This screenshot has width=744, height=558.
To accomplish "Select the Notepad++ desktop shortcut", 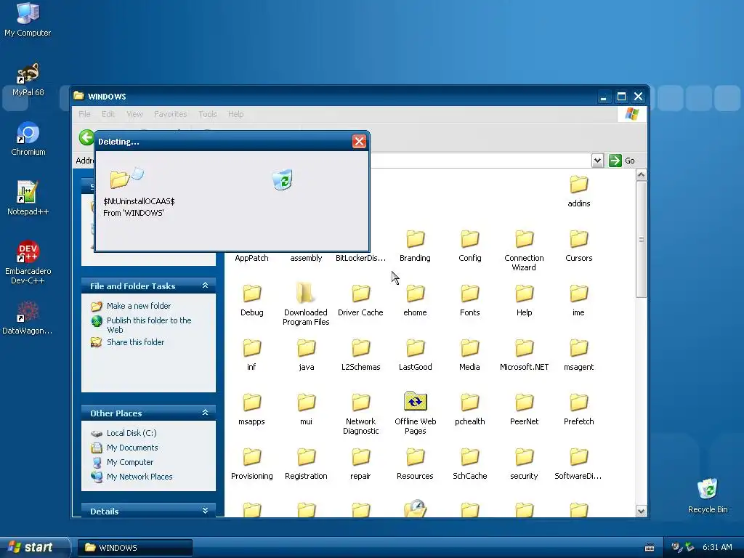I will point(28,198).
